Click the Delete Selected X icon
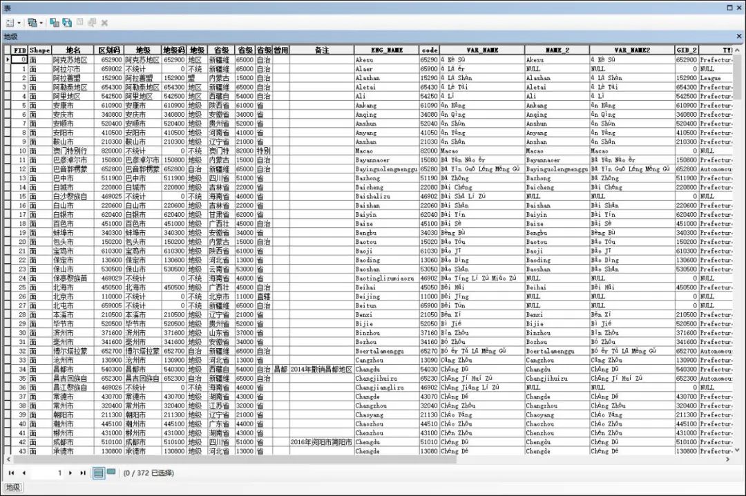This screenshot has height=496, width=746. point(104,23)
